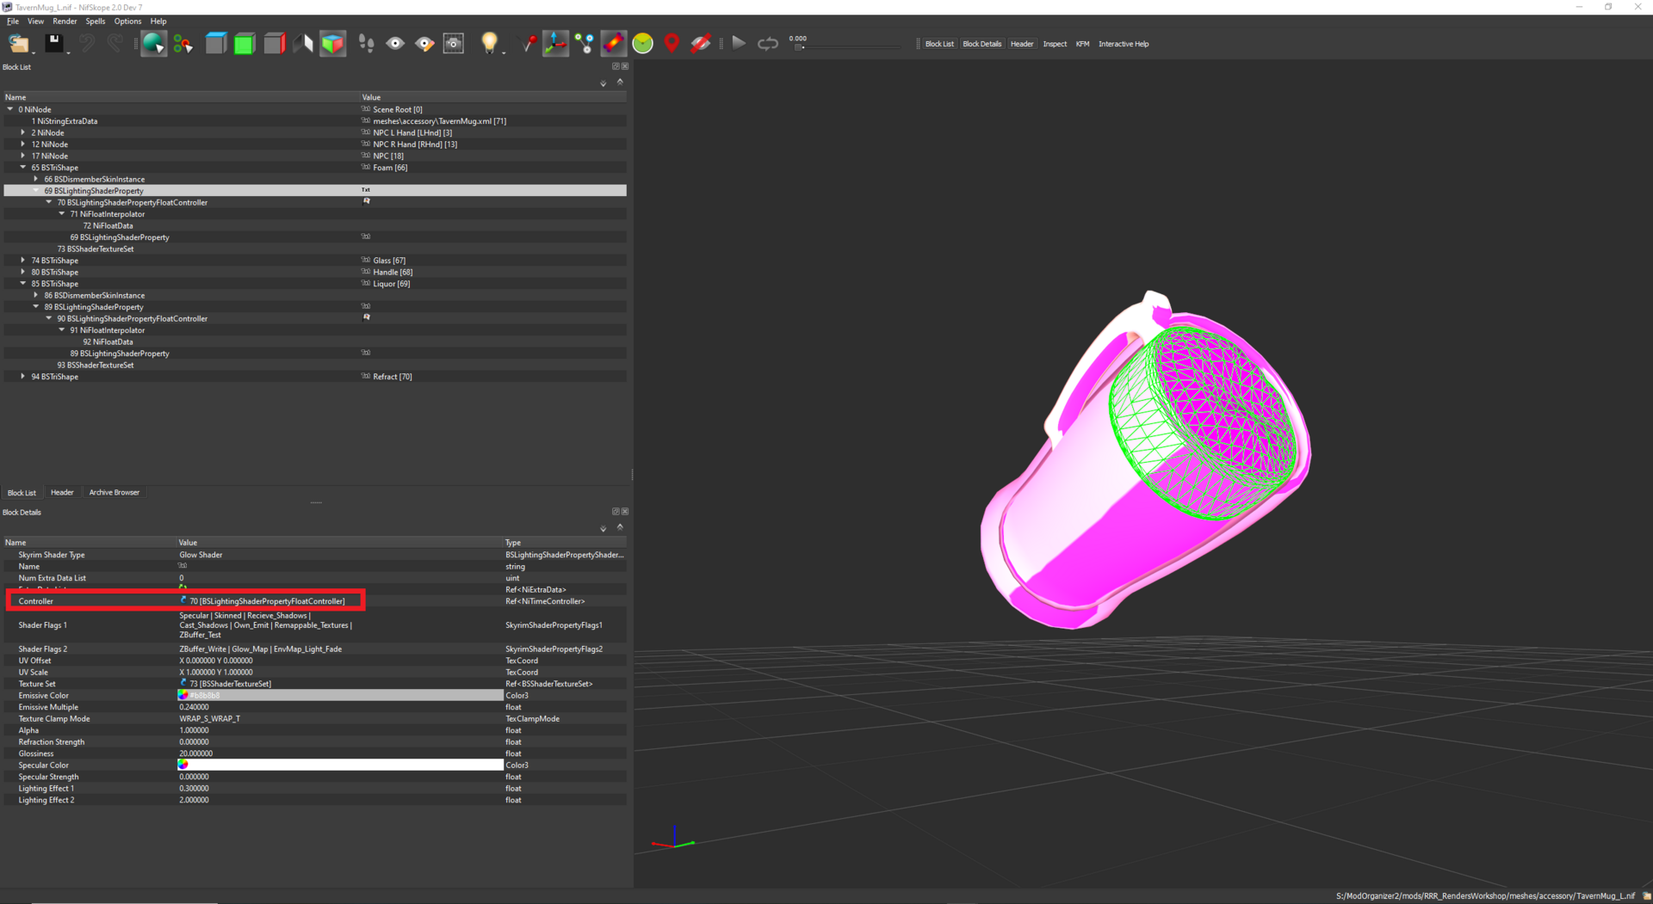
Task: Expand the 12 NiNode row
Action: pos(23,144)
